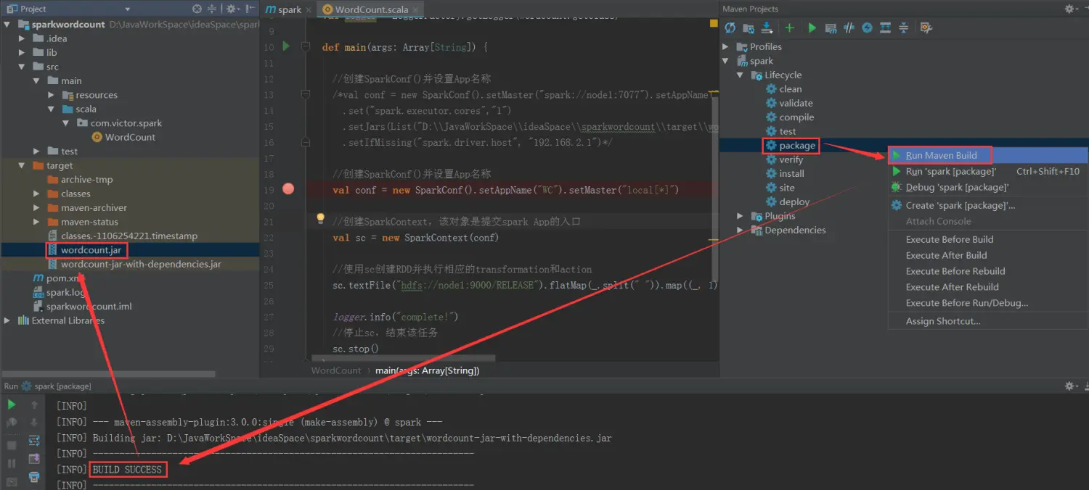Open Maven Projects panel gear menu
1089x490 pixels.
1072,9
